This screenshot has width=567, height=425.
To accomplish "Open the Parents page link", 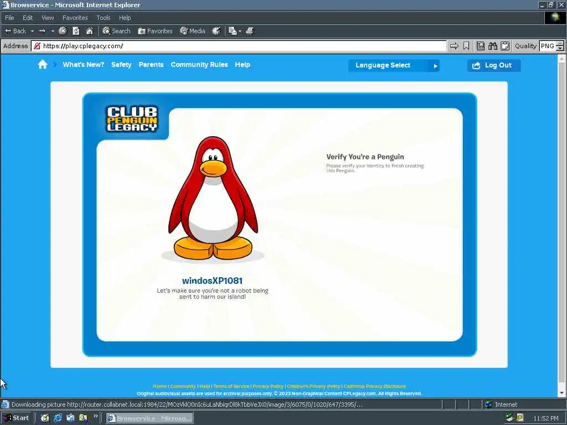I will (151, 65).
